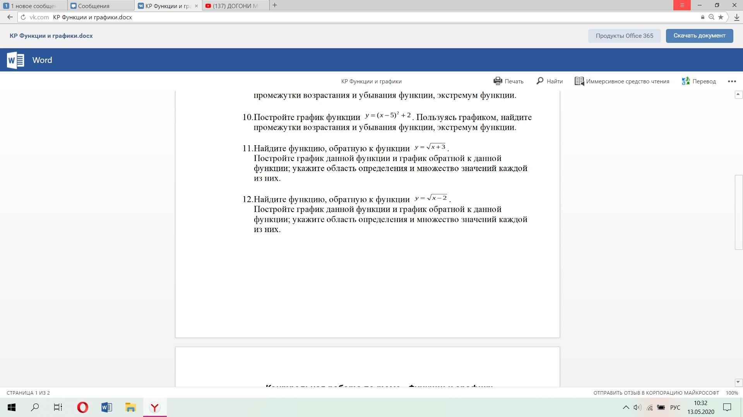This screenshot has height=417, width=743.
Task: Click Продукты Office 365 button
Action: point(624,36)
